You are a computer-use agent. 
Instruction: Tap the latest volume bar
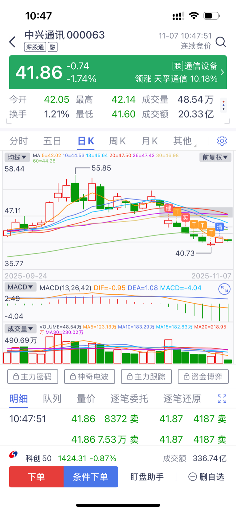click(x=228, y=361)
